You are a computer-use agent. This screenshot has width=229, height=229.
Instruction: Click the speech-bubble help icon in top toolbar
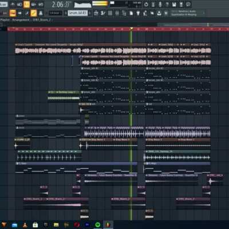pyautogui.click(x=188, y=4)
